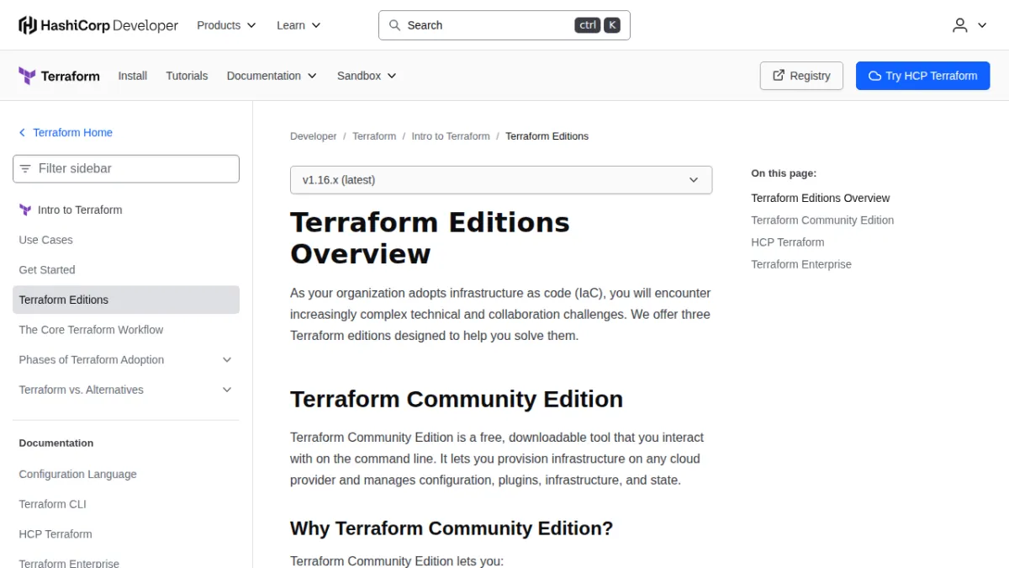Screen dimensions: 1009x568
Task: Click the Try HCP Terraform button
Action: point(923,76)
